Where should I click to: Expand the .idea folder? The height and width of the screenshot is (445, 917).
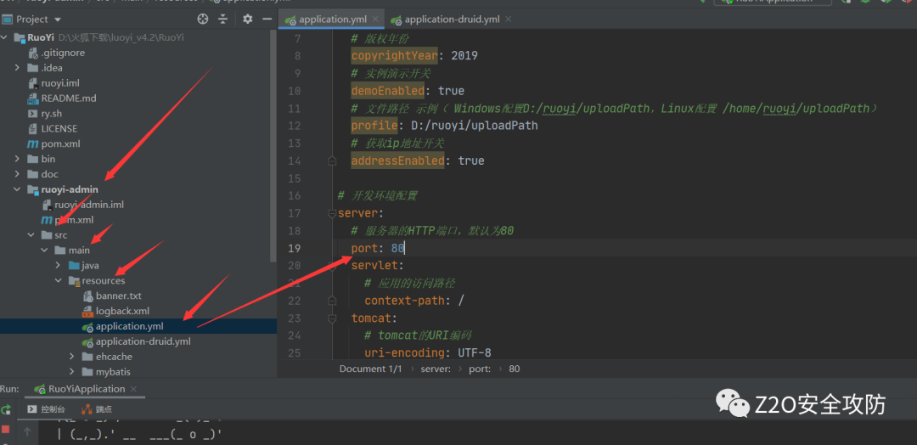(18, 68)
